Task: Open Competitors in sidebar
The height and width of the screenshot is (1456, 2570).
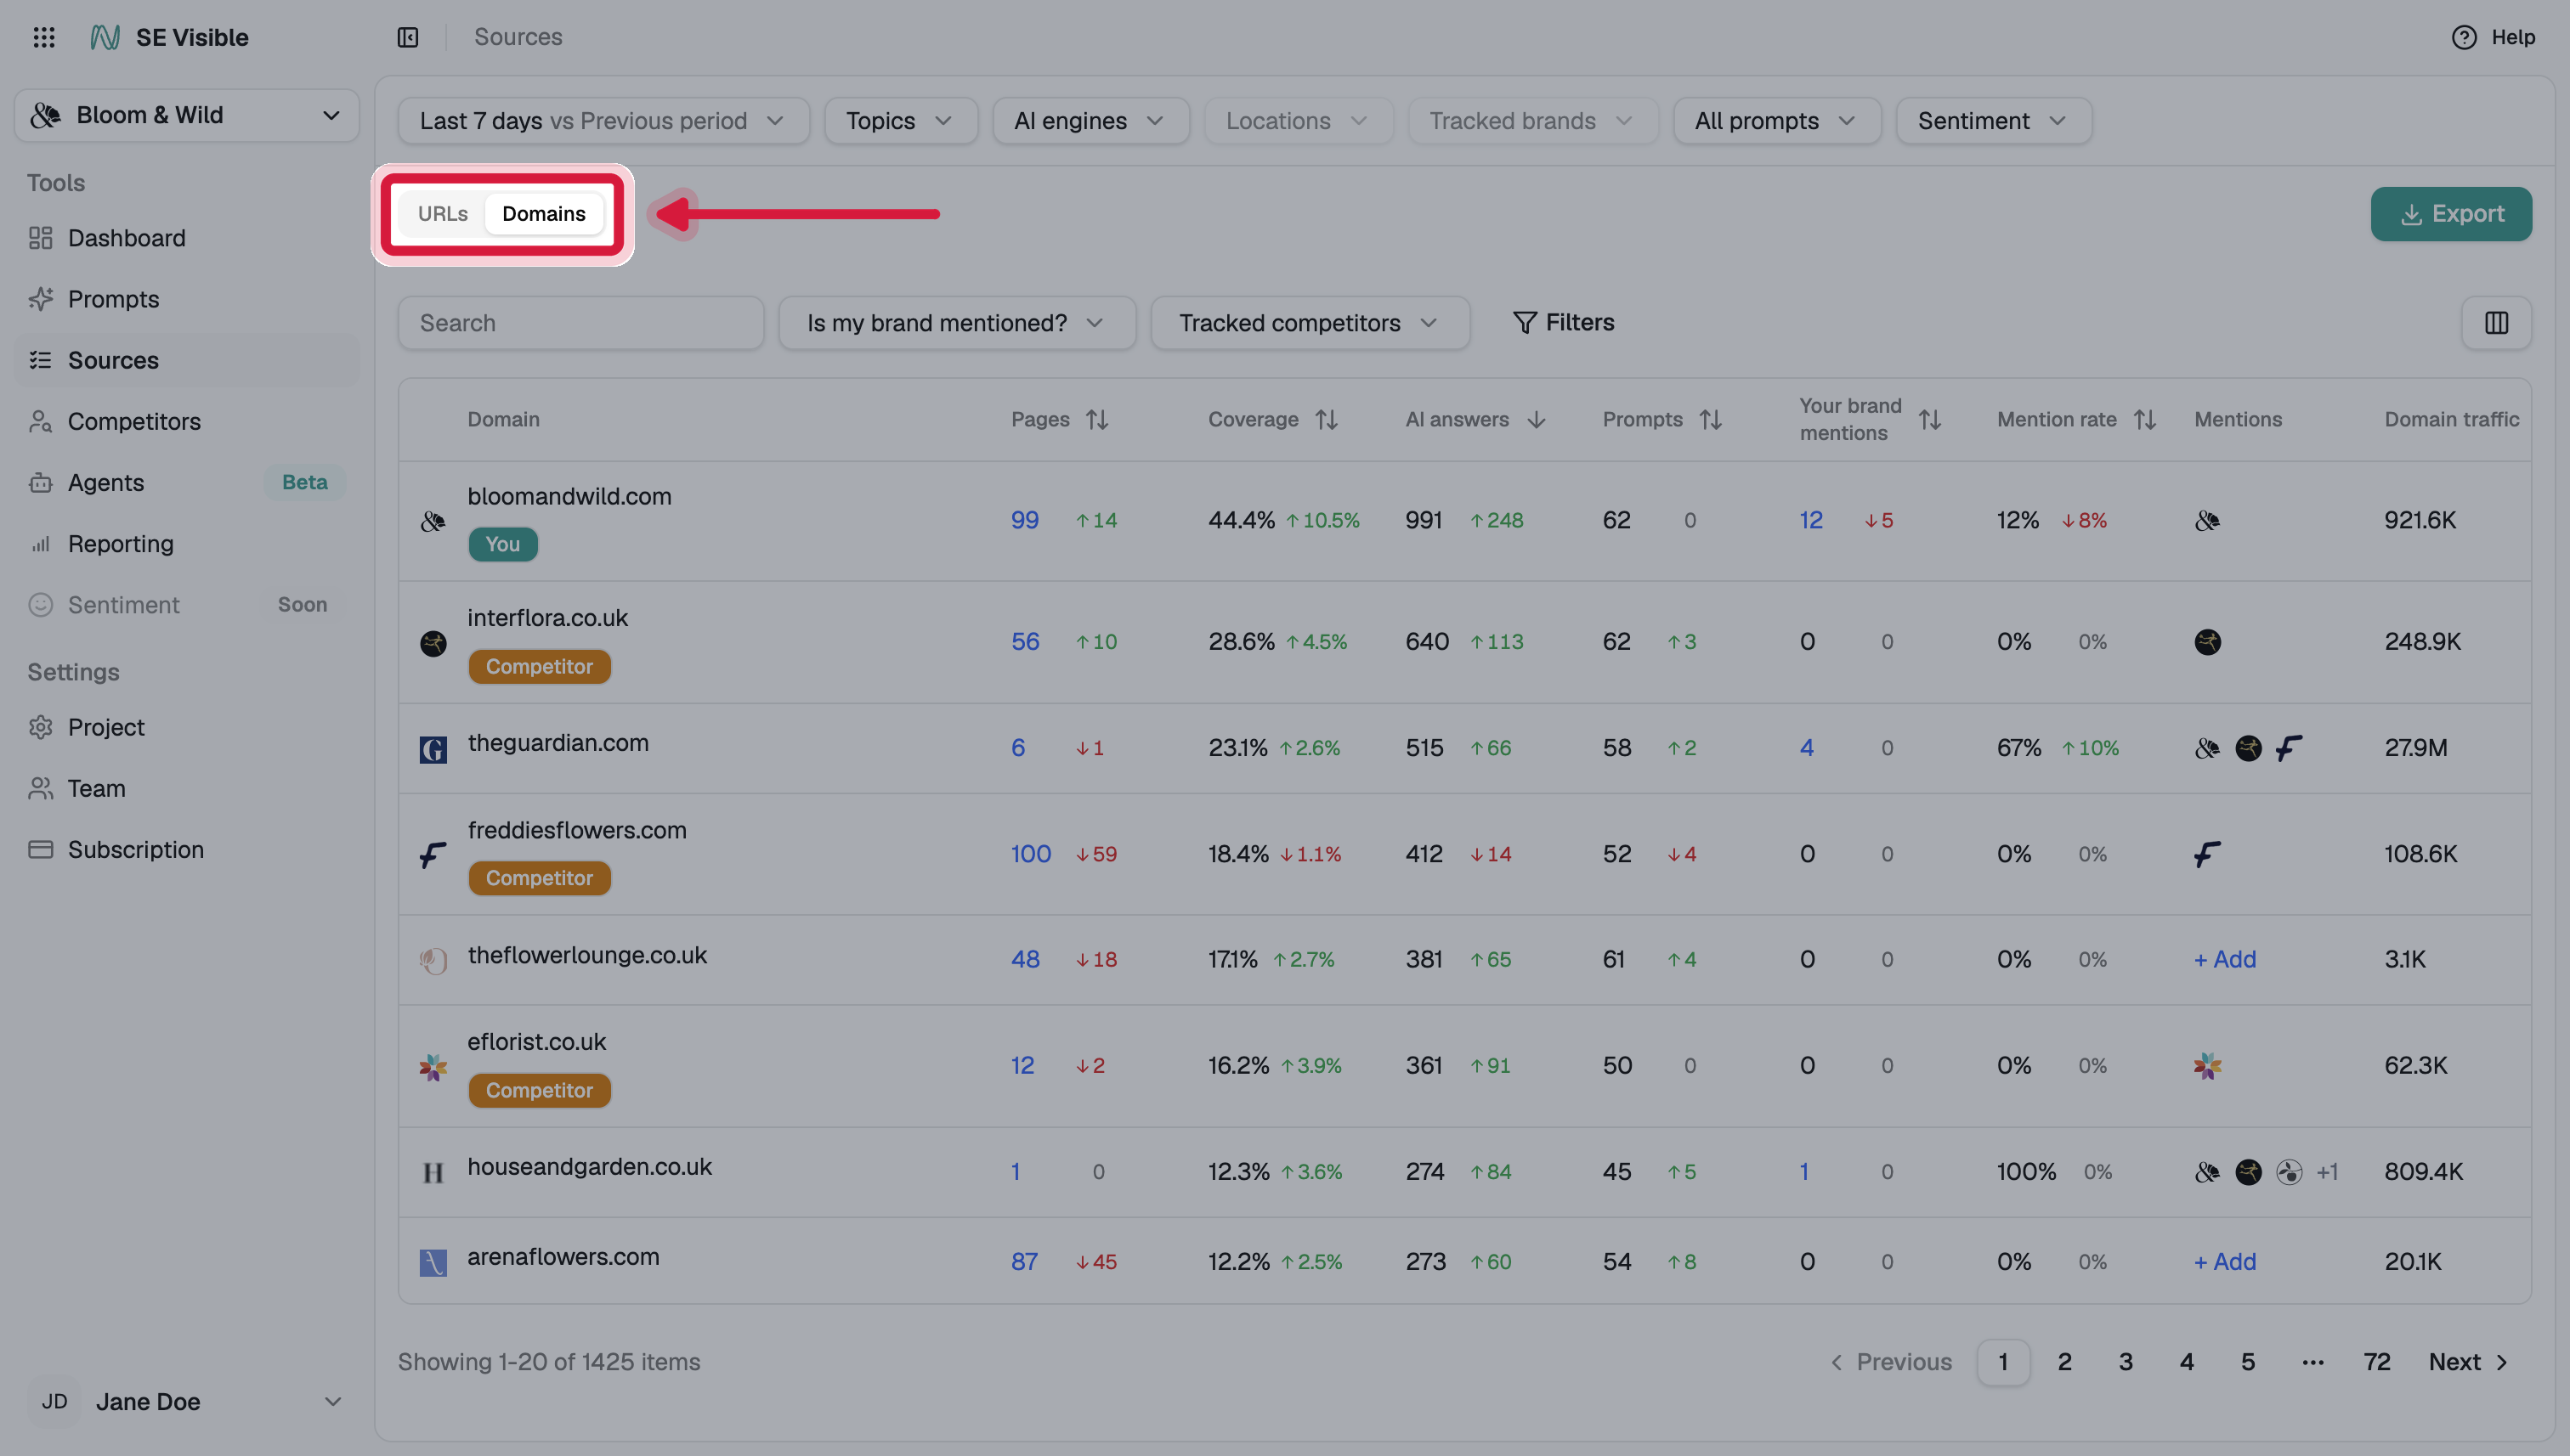Action: (186, 421)
